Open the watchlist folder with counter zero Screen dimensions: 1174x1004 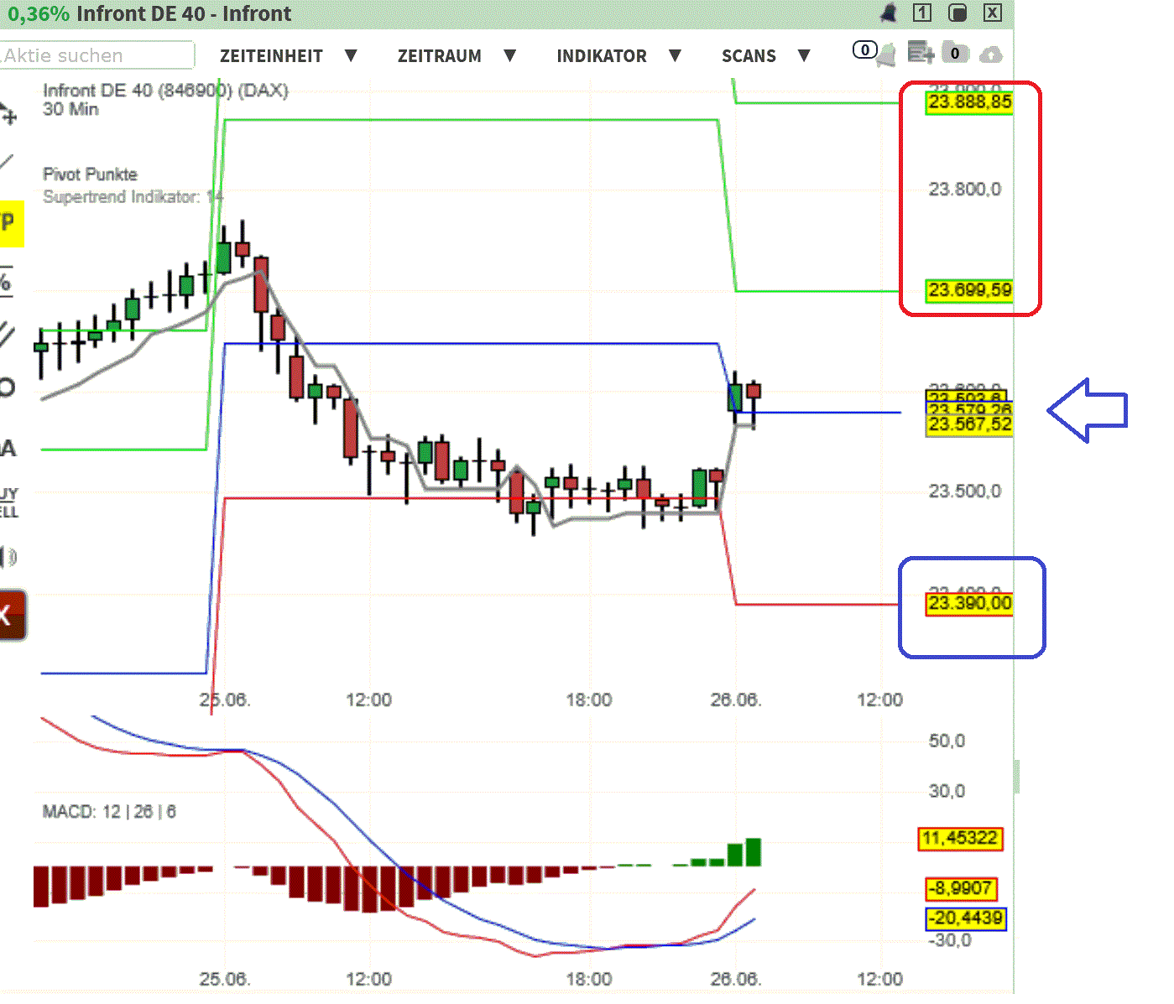(x=956, y=53)
